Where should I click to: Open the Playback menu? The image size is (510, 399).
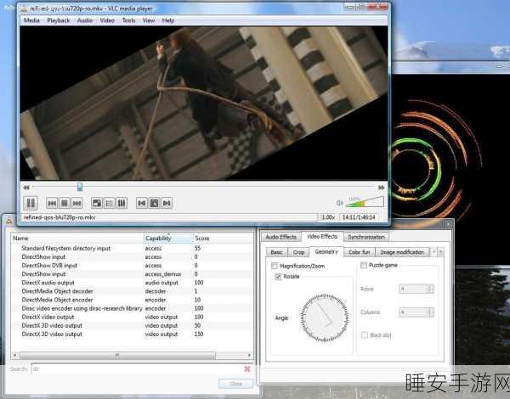click(59, 20)
